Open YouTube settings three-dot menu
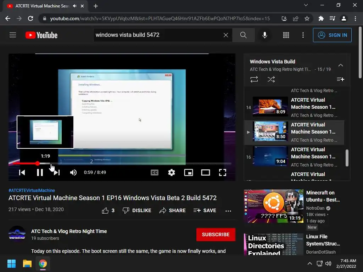Viewport: 363px width, 272px height. [303, 35]
